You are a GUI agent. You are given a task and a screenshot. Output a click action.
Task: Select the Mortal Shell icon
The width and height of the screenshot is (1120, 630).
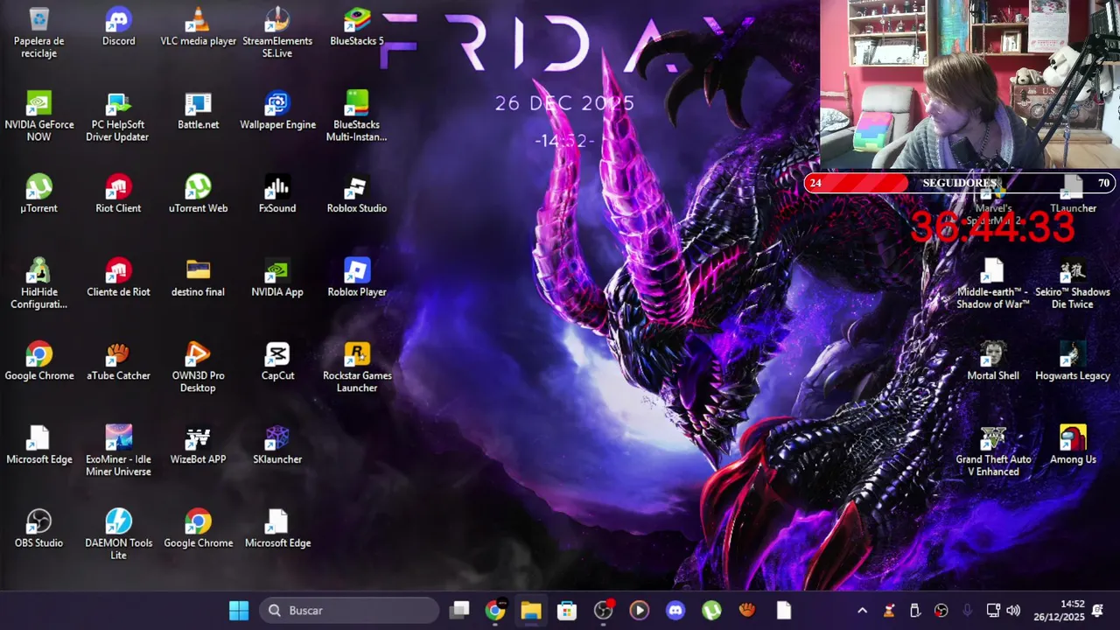click(993, 360)
